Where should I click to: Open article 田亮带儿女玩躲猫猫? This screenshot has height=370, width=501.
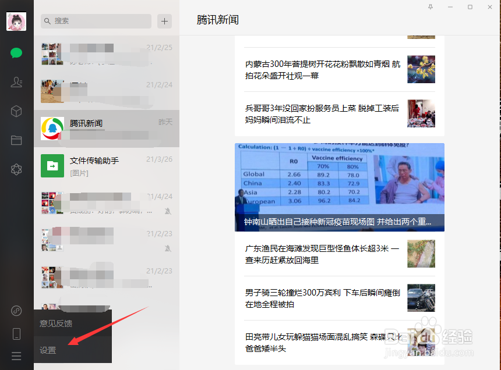(339, 343)
